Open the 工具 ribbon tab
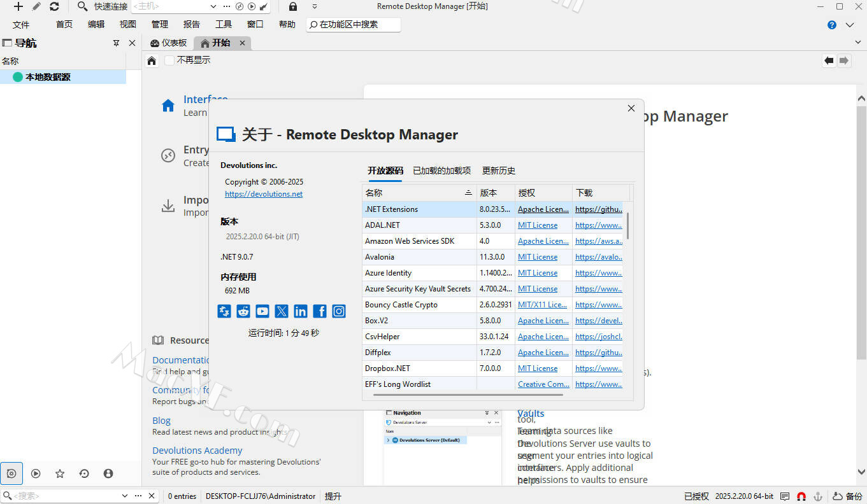The height and width of the screenshot is (504, 867). [x=224, y=24]
